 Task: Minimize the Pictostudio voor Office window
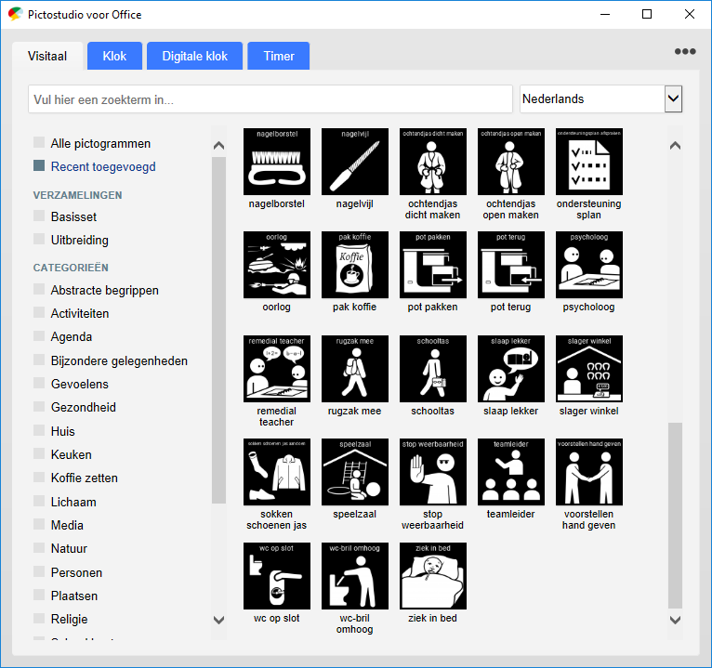coord(605,14)
